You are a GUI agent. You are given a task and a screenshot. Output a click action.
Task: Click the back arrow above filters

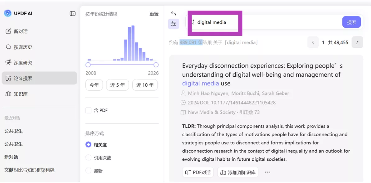(174, 14)
